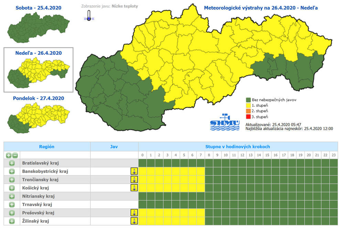Click thermometer warning icon for Prešovský kraj
344x230 pixels.
coord(134,213)
